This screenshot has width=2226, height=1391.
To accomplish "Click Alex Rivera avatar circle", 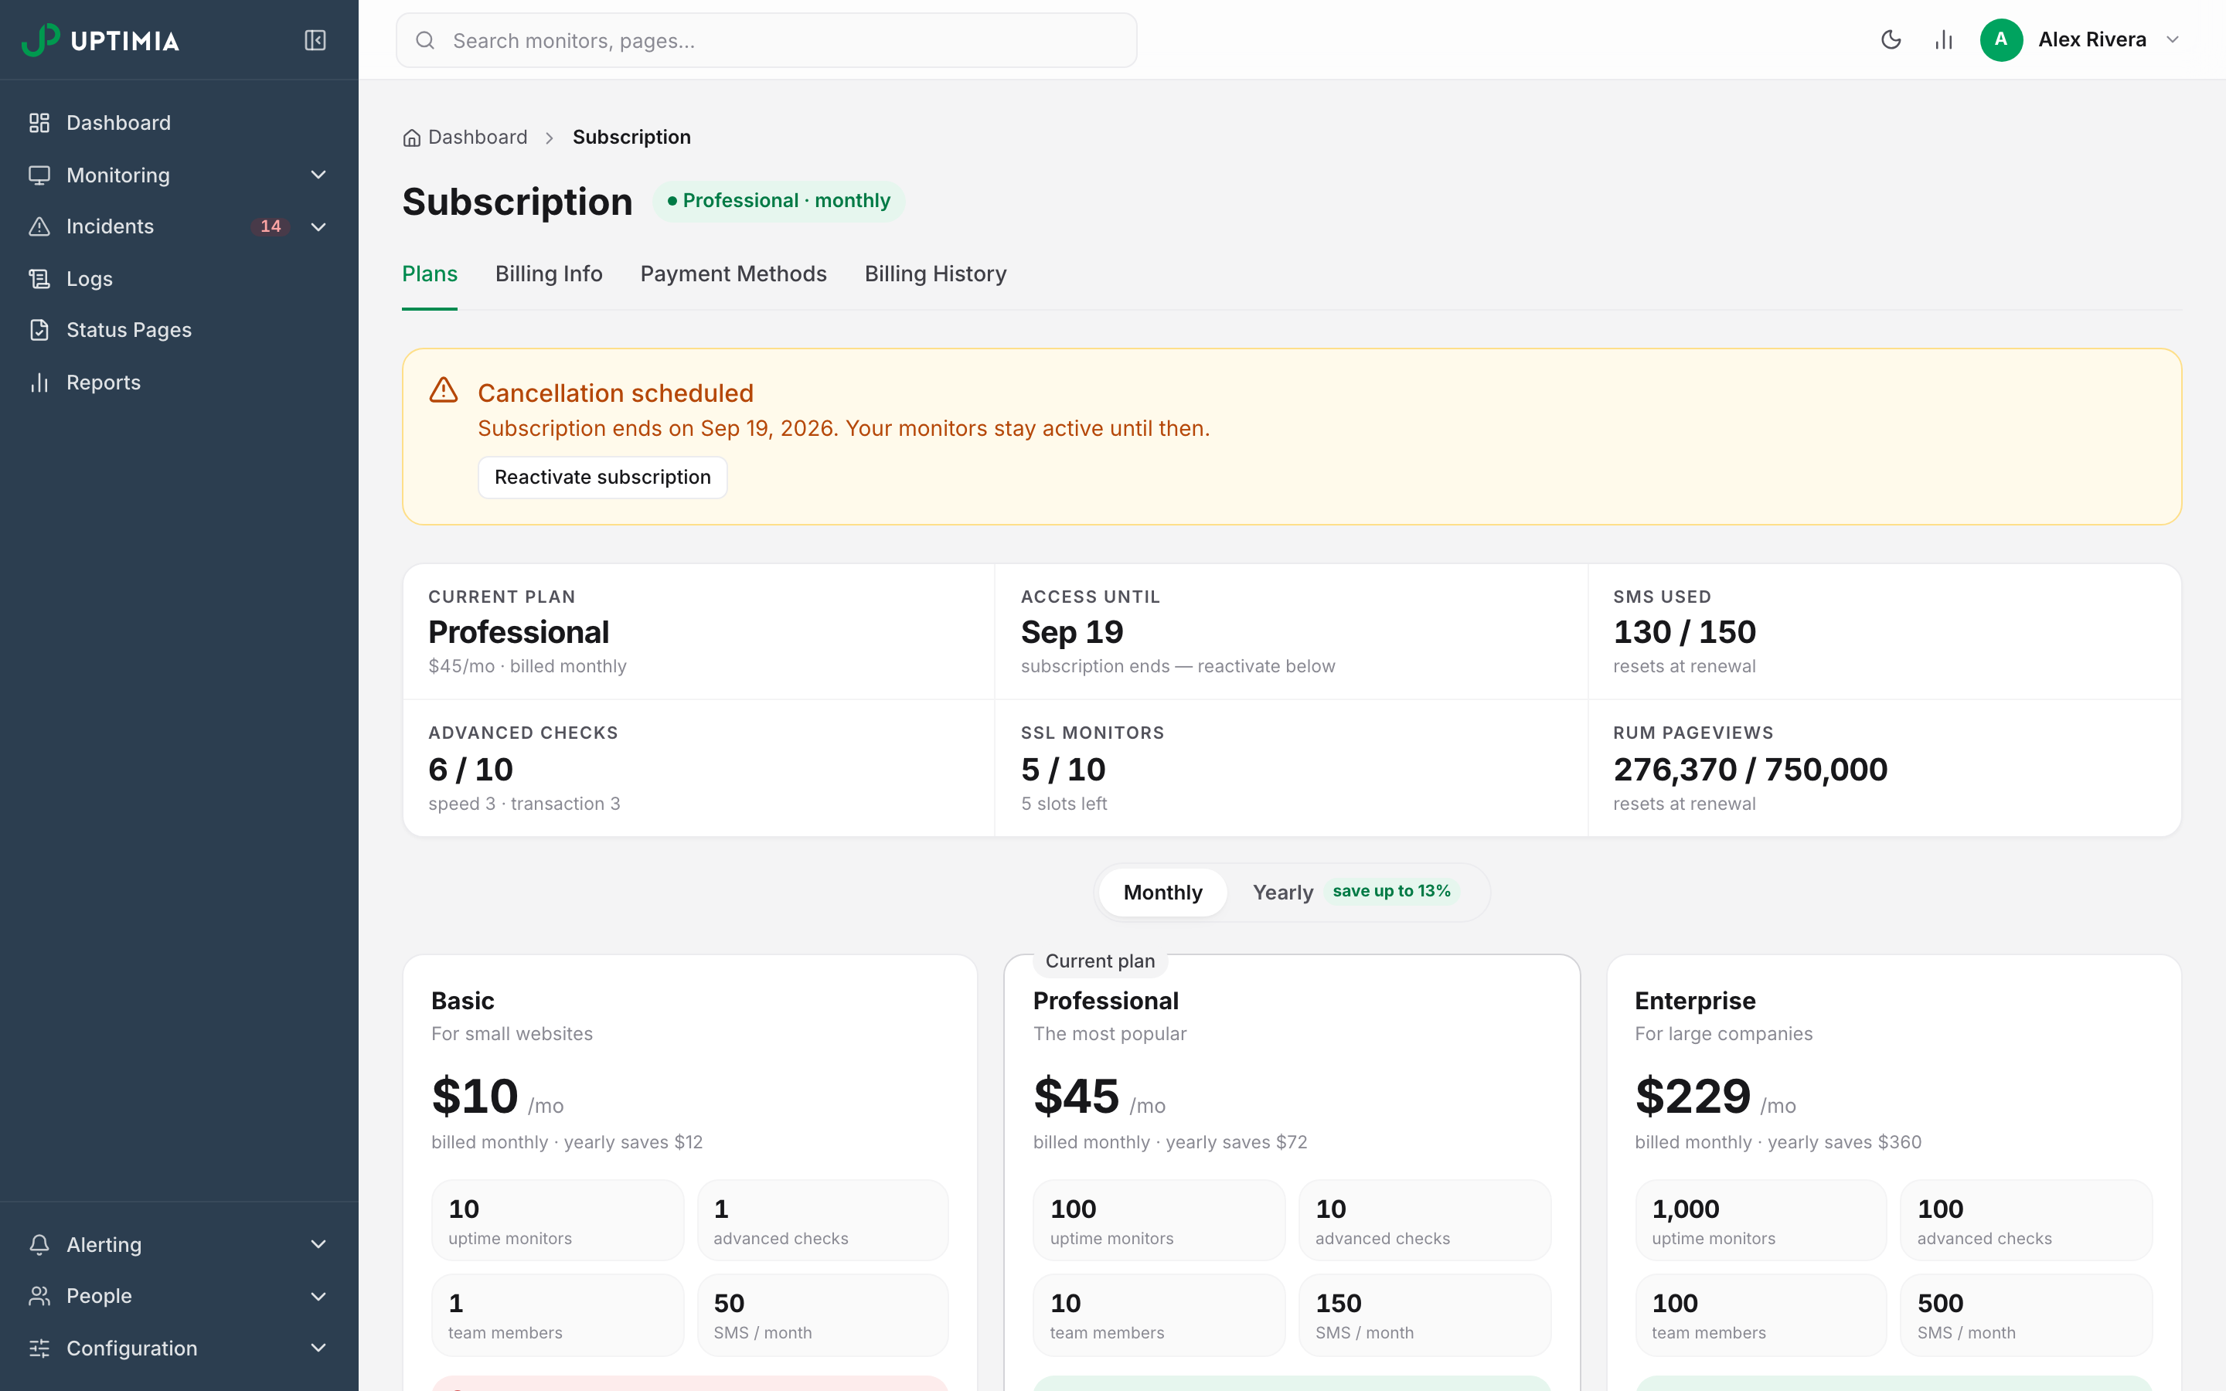I will click(x=2000, y=39).
